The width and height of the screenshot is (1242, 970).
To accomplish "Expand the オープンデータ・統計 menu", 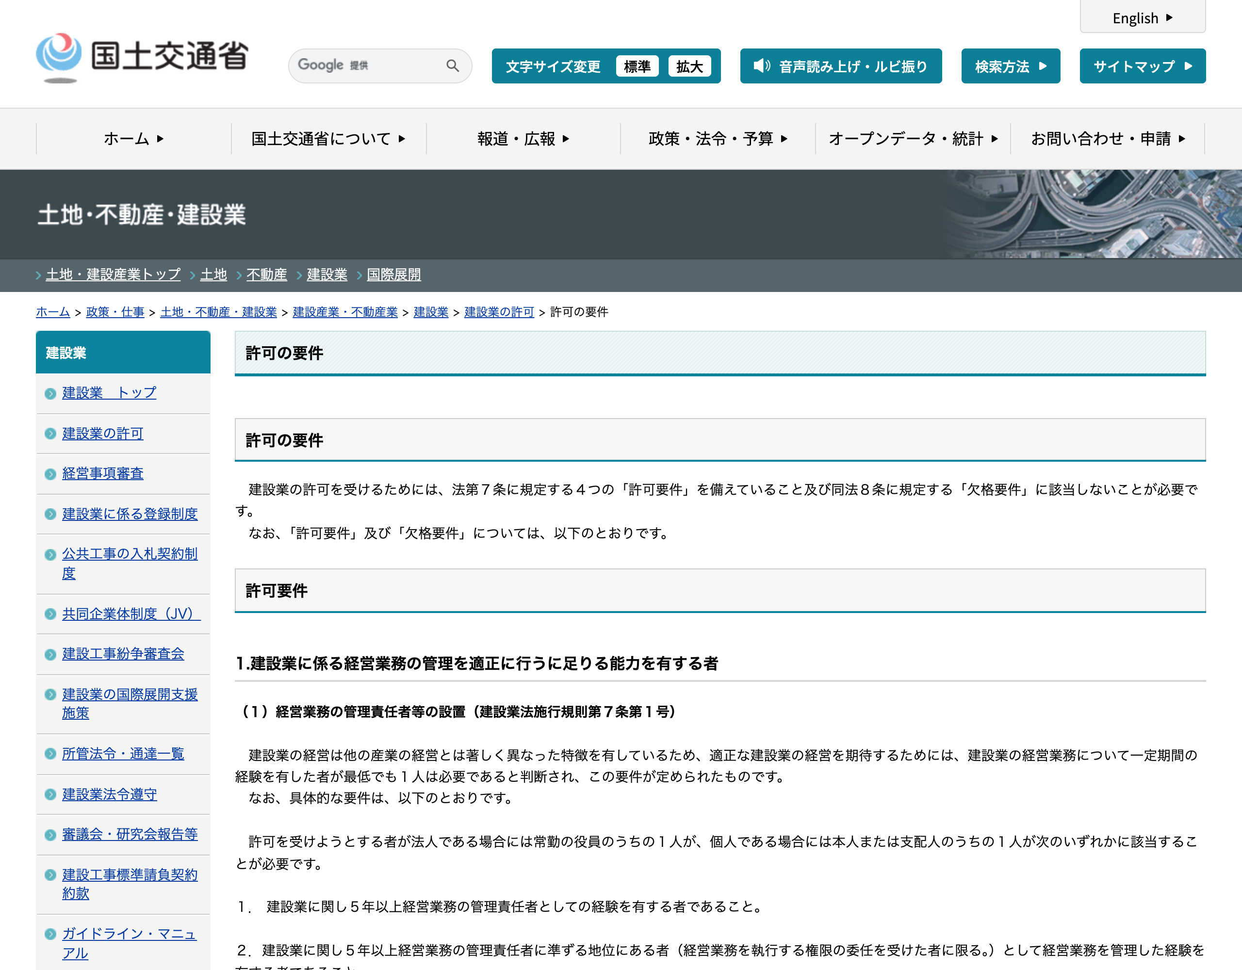I will click(913, 139).
